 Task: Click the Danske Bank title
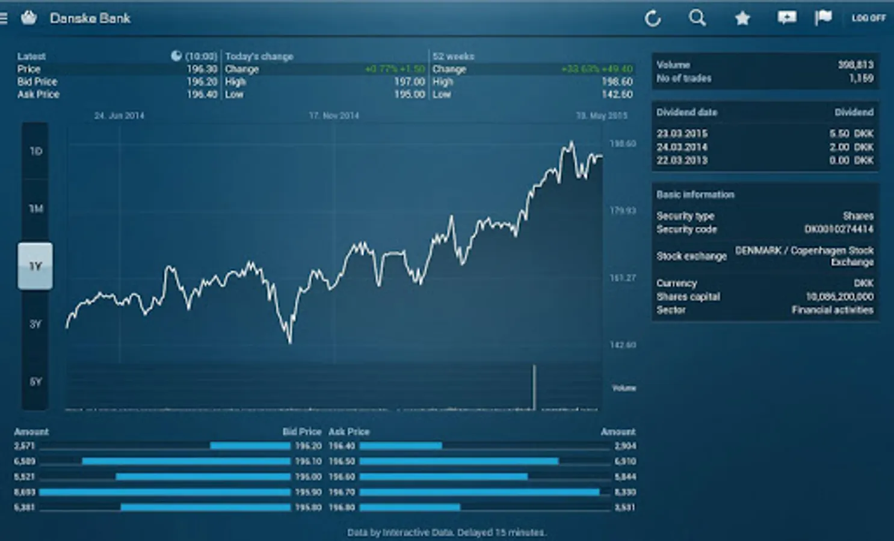(x=90, y=18)
